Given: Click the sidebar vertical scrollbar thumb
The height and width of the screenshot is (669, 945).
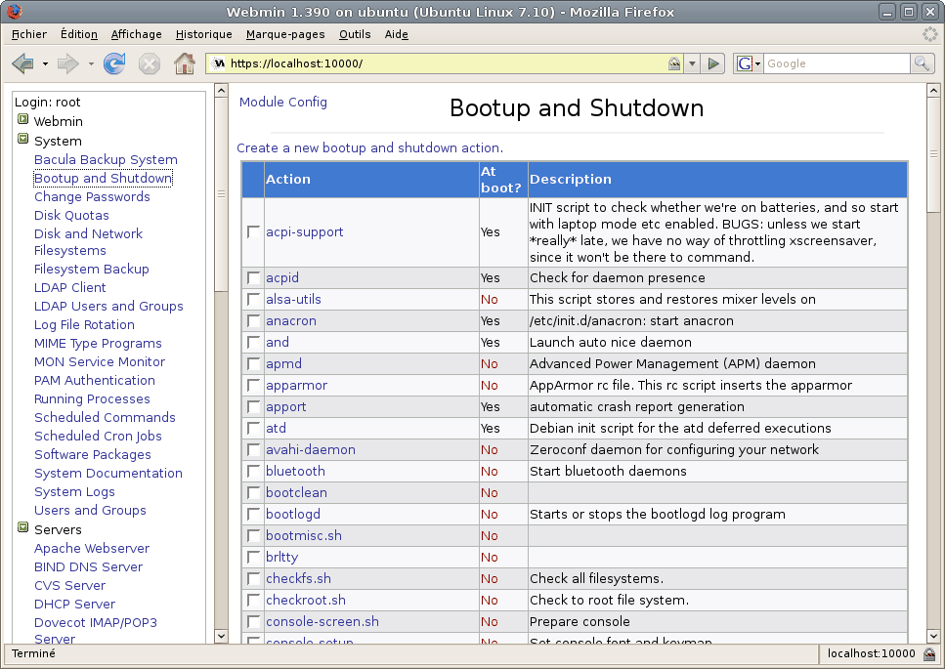Looking at the screenshot, I should (221, 194).
